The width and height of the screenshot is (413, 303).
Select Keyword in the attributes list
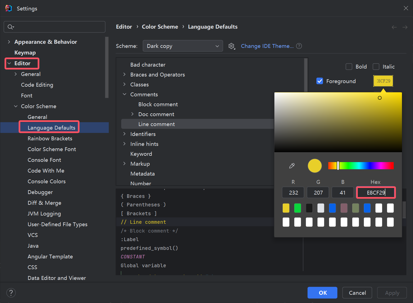tap(141, 154)
